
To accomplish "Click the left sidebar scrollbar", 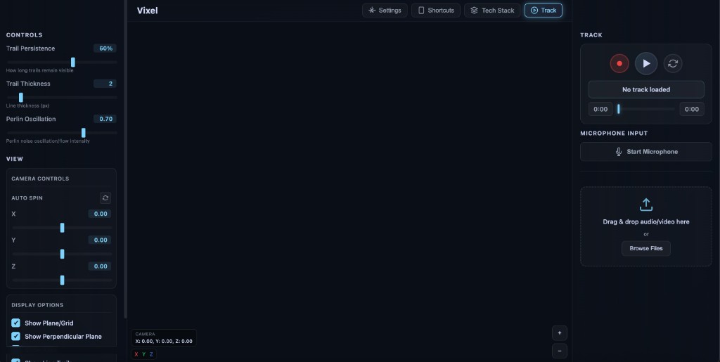I will coord(125,158).
